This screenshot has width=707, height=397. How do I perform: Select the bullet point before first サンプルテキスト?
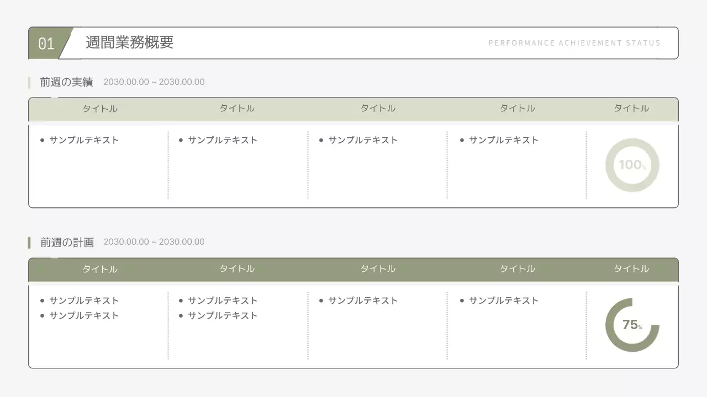click(41, 140)
